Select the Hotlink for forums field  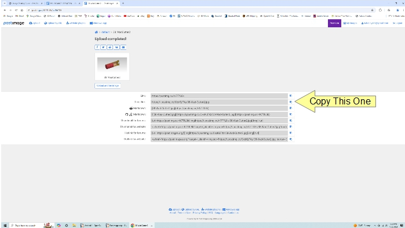click(x=219, y=133)
